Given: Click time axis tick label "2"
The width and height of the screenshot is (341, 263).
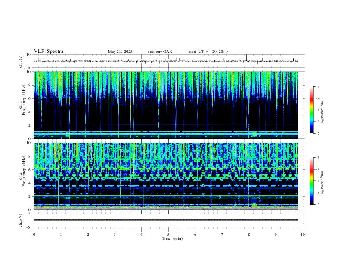Looking at the screenshot, I should click(x=88, y=235).
